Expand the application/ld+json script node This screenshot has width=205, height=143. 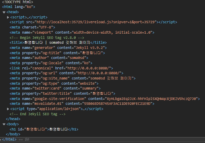pos(8,109)
